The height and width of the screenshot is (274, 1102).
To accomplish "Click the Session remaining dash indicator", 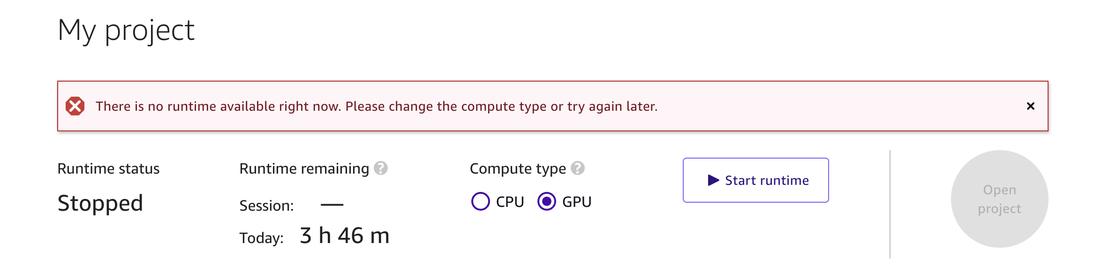I will tap(332, 204).
